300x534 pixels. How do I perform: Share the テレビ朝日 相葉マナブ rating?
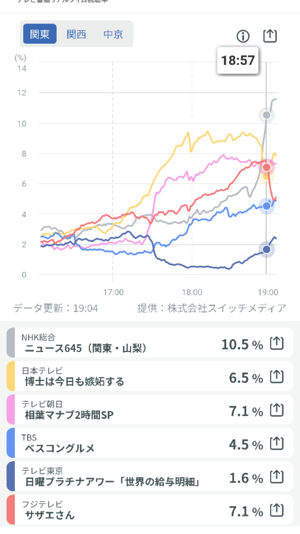pos(277,410)
